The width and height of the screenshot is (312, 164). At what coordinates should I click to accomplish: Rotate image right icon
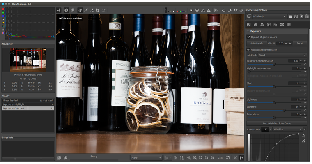point(230,11)
